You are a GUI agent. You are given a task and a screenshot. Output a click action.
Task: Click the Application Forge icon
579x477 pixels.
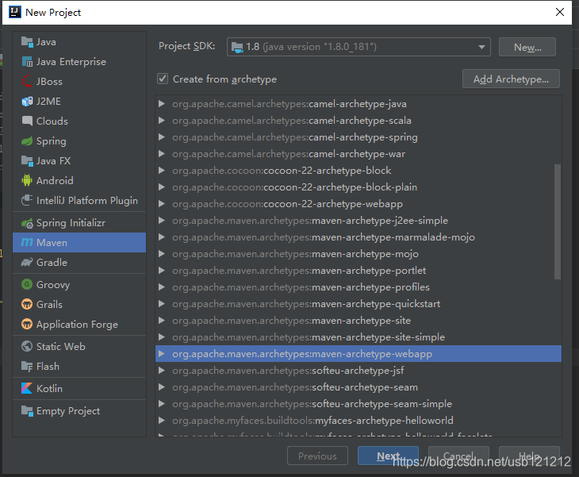coord(27,324)
